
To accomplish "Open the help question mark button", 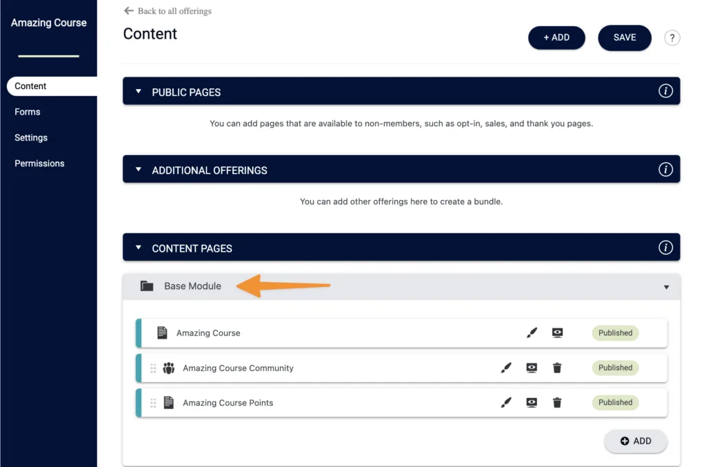I will click(x=672, y=38).
